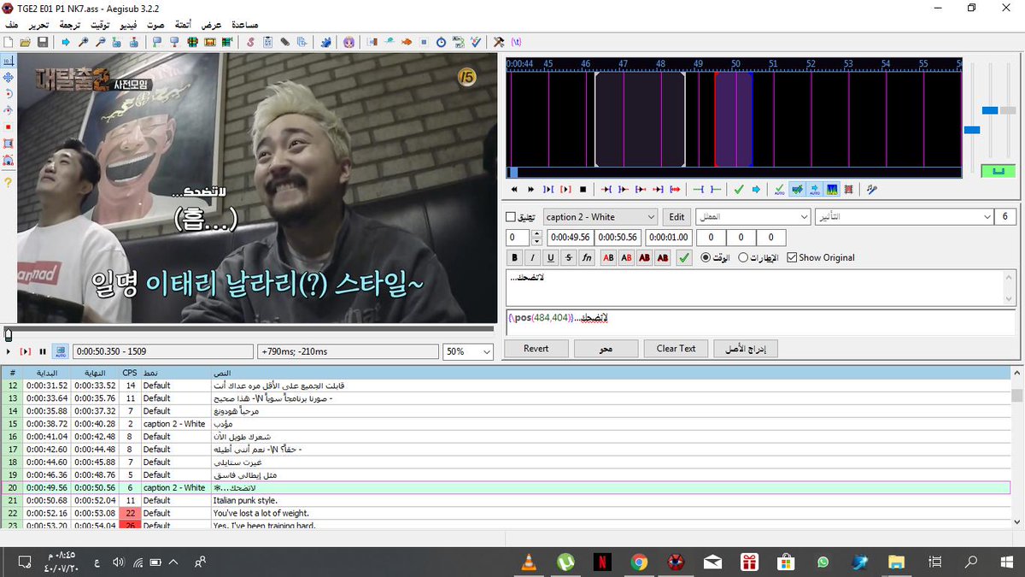The width and height of the screenshot is (1025, 577).
Task: Open subtitles using the folder toolbar icon
Action: (x=25, y=42)
